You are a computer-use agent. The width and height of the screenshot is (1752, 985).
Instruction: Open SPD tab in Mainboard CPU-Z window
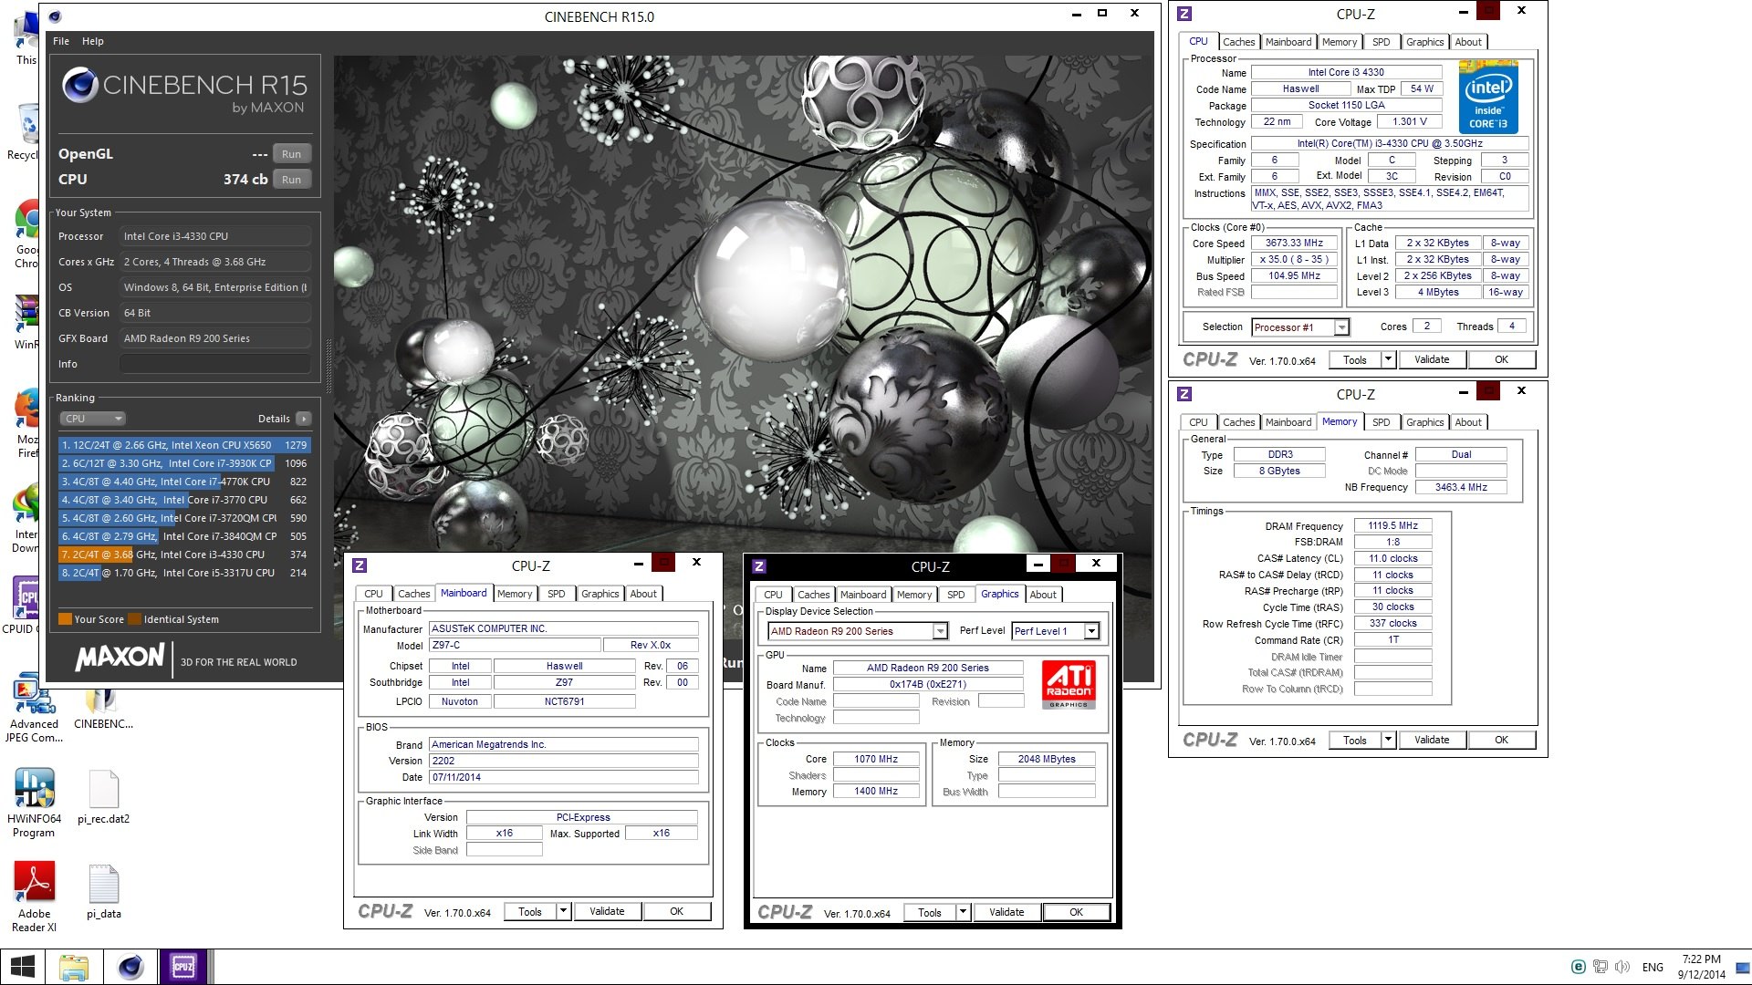click(556, 594)
